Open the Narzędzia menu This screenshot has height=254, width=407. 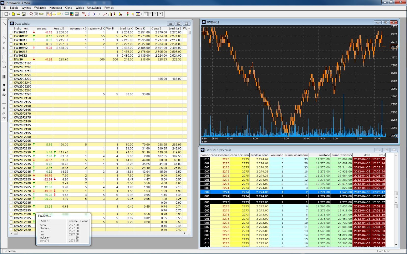(55, 8)
